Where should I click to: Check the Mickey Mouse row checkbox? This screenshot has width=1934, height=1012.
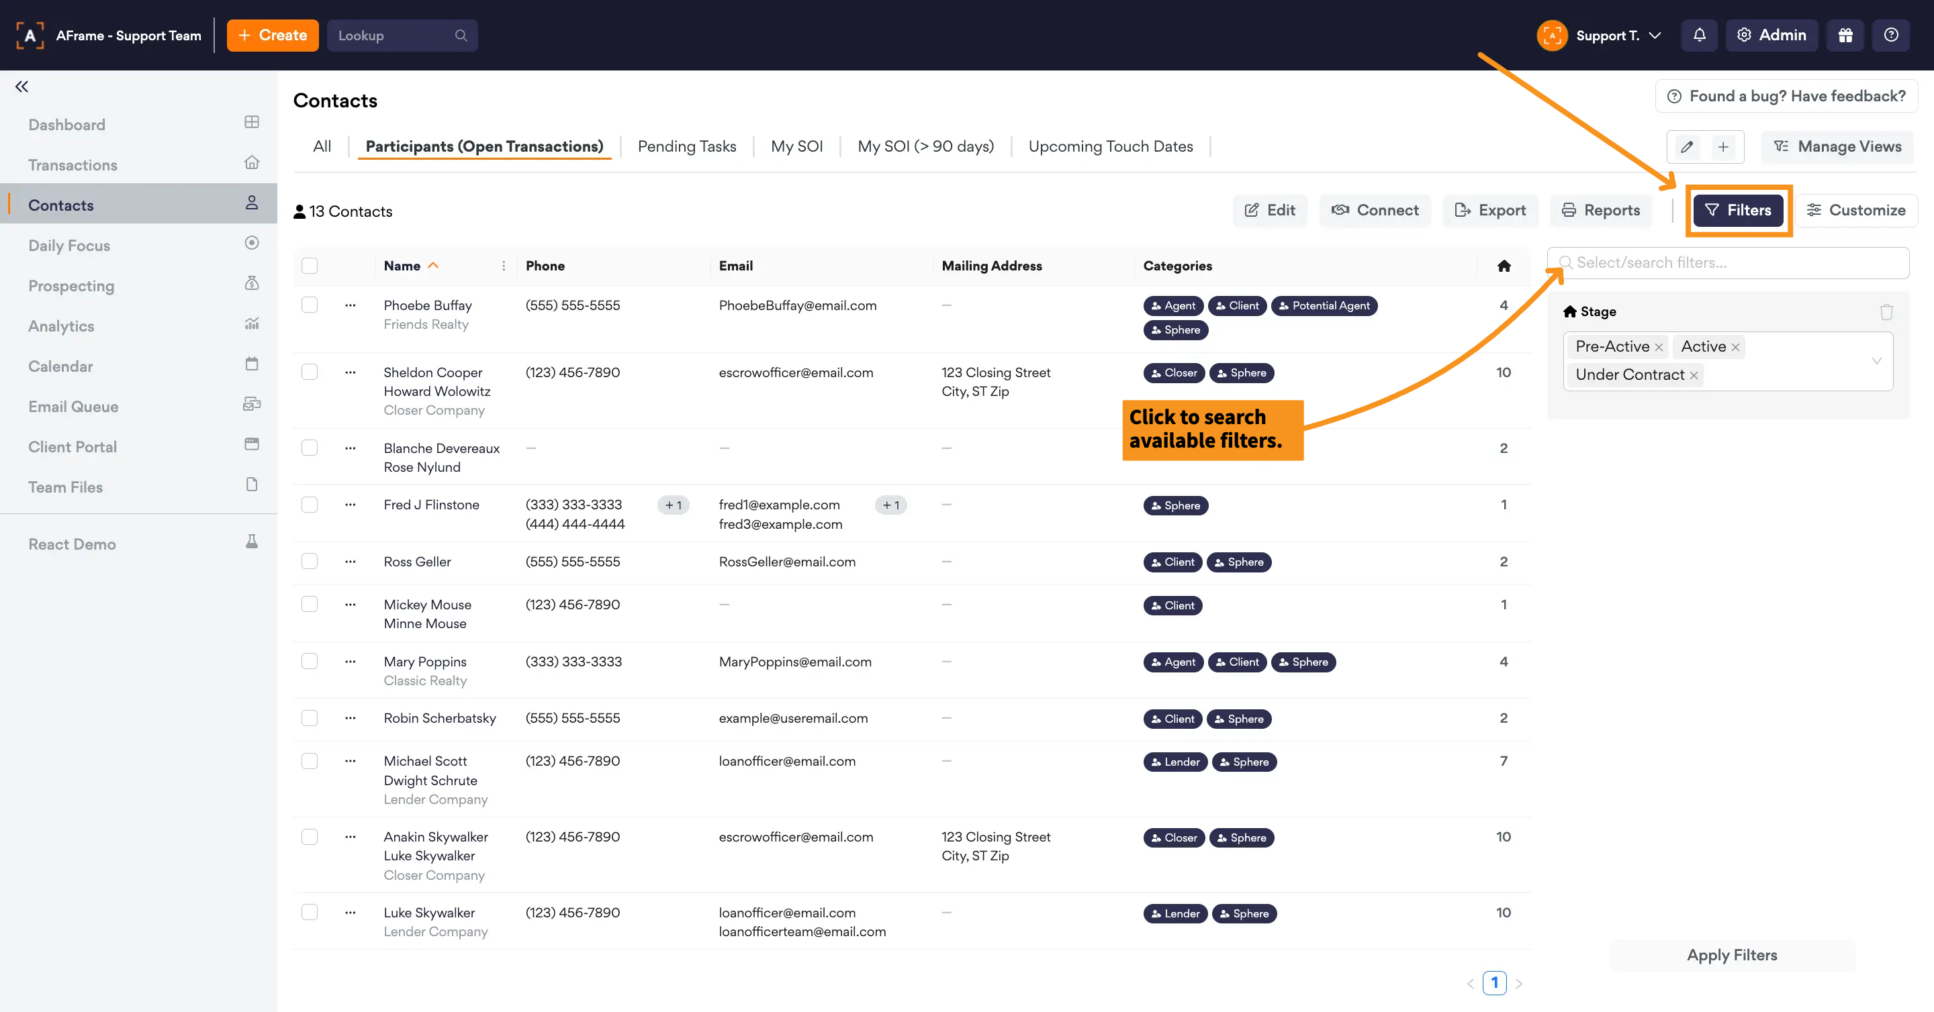tap(310, 605)
